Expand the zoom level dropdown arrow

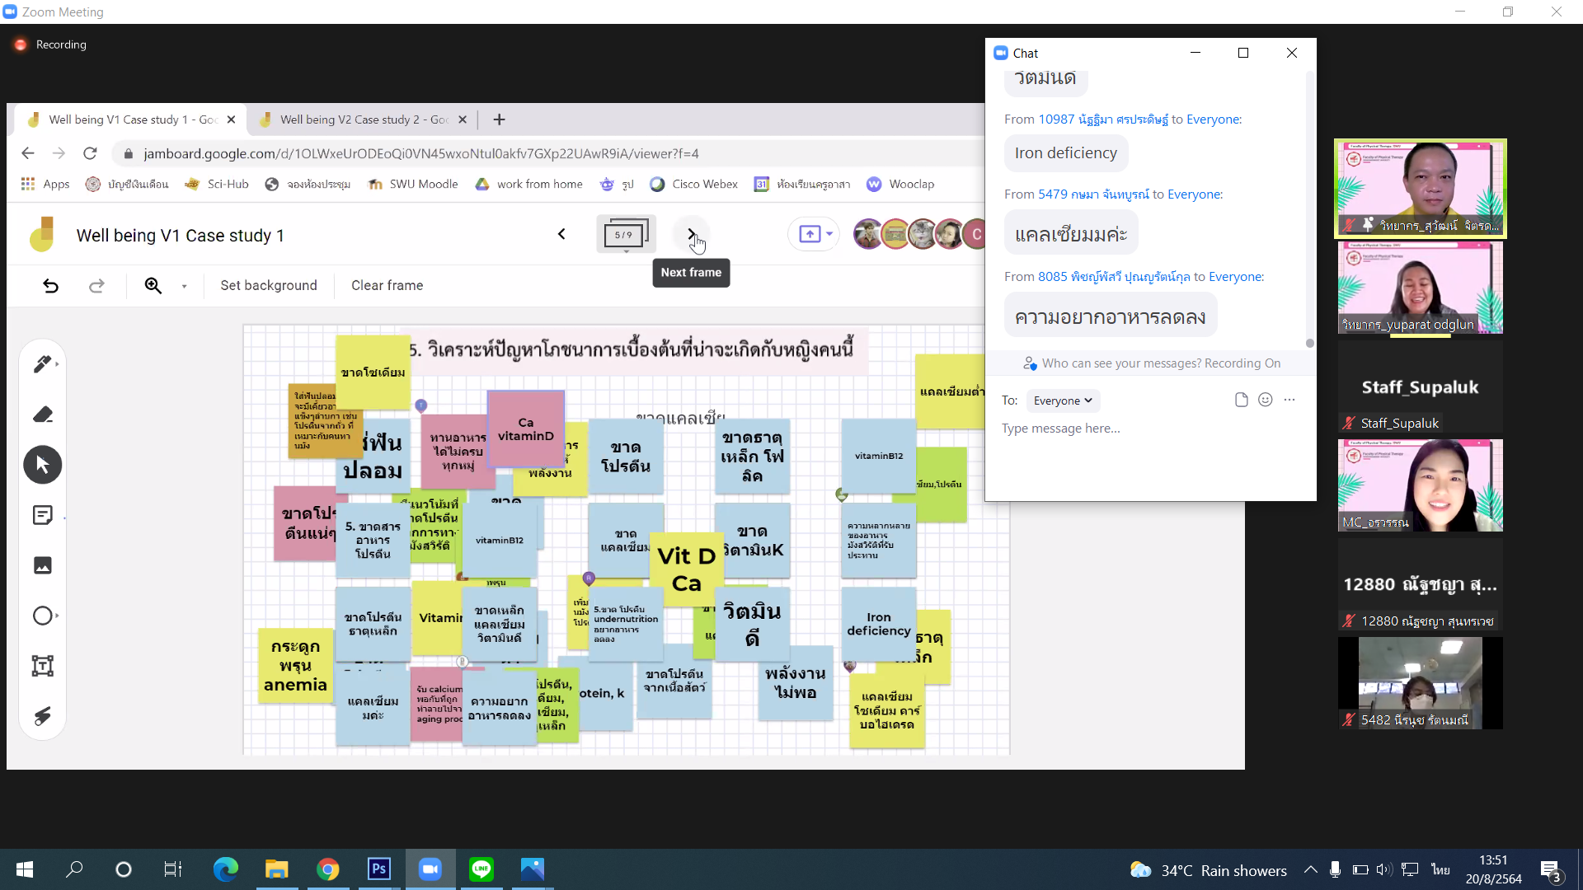pos(184,286)
